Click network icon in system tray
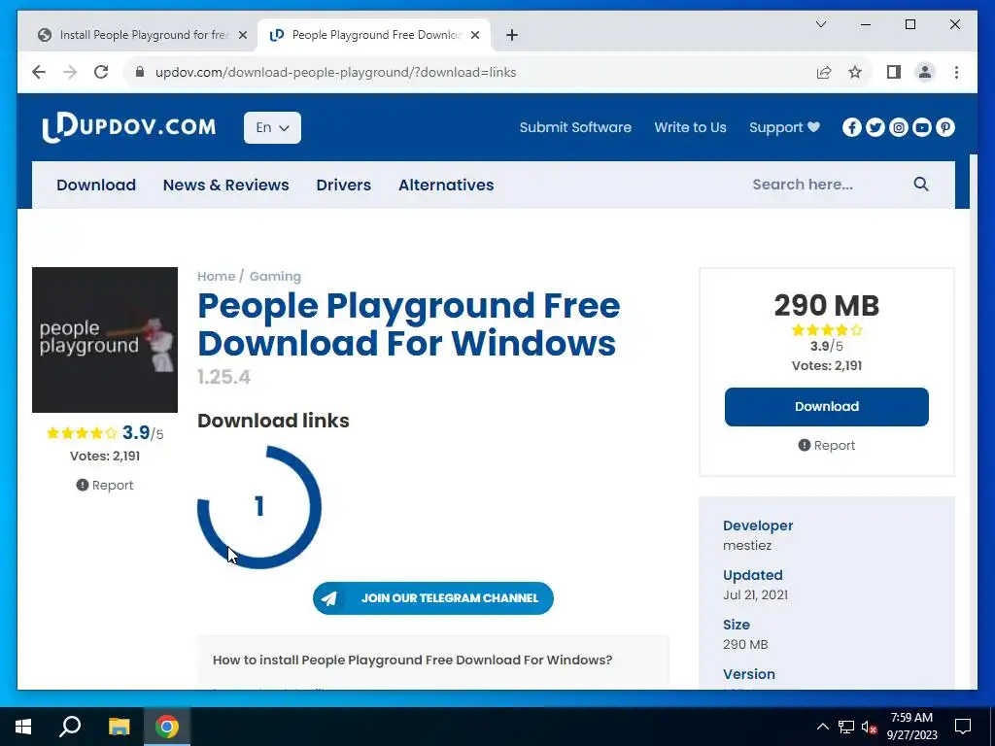995x746 pixels. click(x=846, y=727)
